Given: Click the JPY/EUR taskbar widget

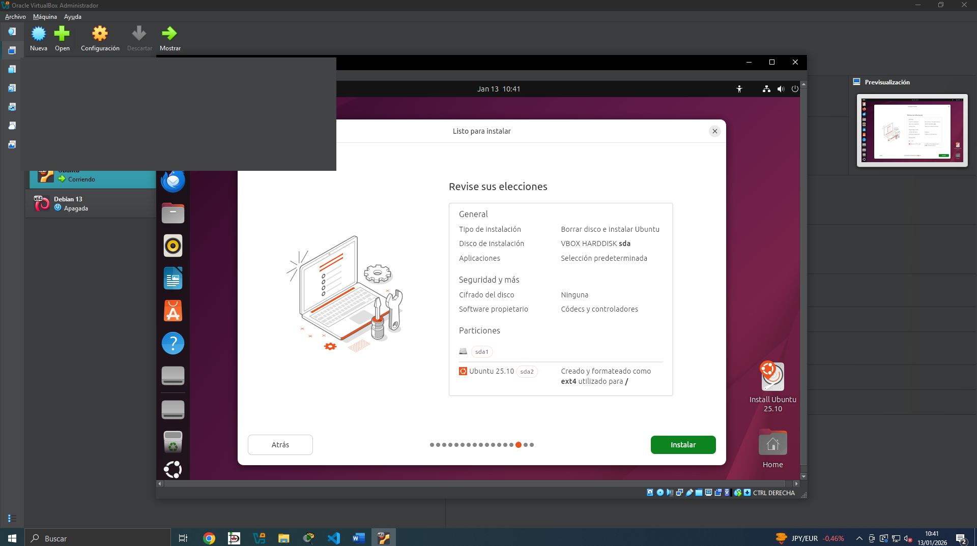Looking at the screenshot, I should click(809, 538).
